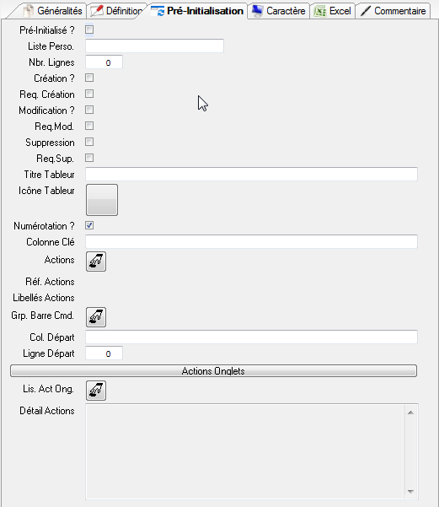
Task: Enable the Pré-Initialisé checkbox
Action: [89, 30]
